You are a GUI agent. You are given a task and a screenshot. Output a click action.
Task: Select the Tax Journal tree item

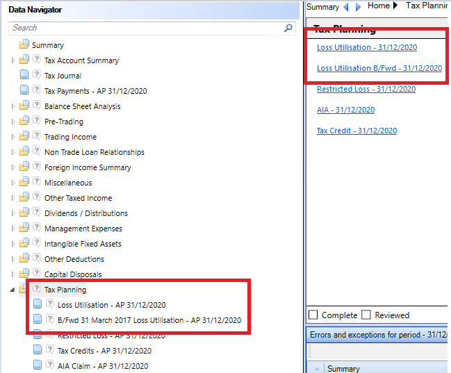coord(63,76)
